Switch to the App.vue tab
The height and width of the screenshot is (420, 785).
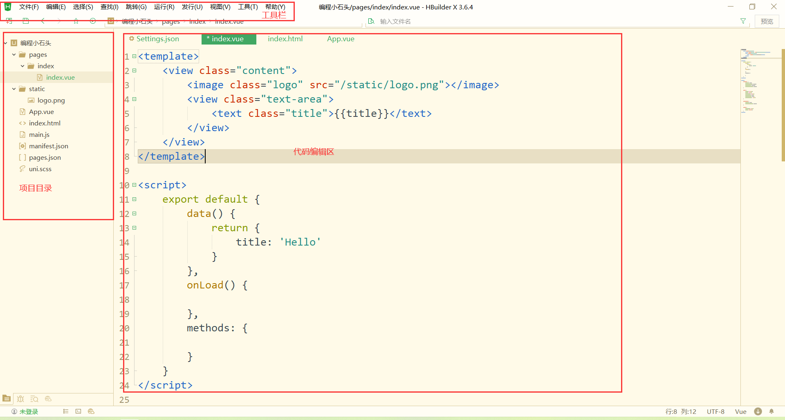[x=341, y=39]
